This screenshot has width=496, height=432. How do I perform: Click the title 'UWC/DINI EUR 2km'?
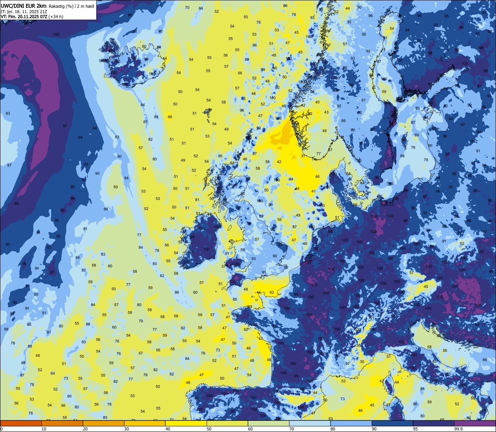[x=24, y=5]
